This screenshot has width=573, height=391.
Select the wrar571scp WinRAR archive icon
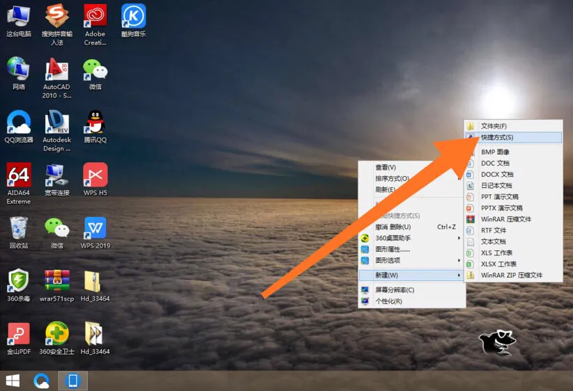56,286
